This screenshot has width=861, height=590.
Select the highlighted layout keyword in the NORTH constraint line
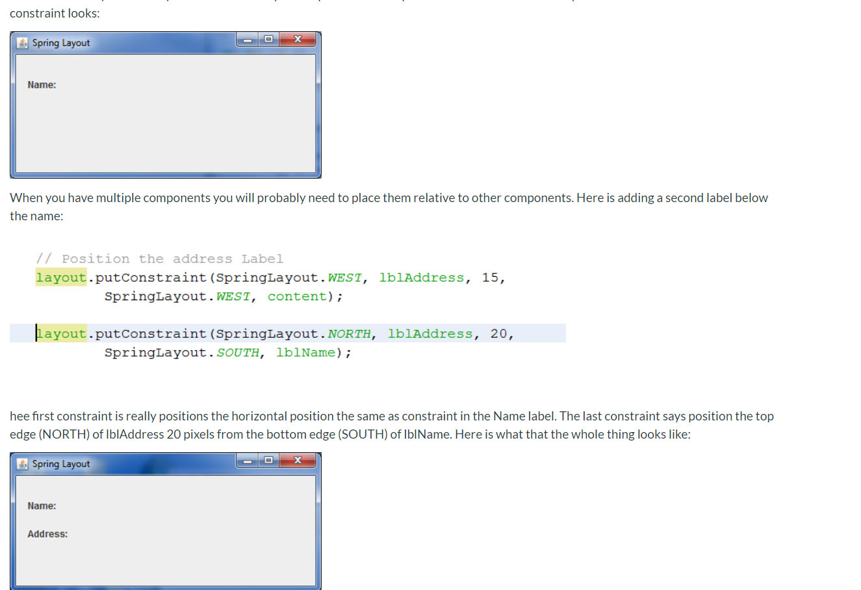[62, 333]
